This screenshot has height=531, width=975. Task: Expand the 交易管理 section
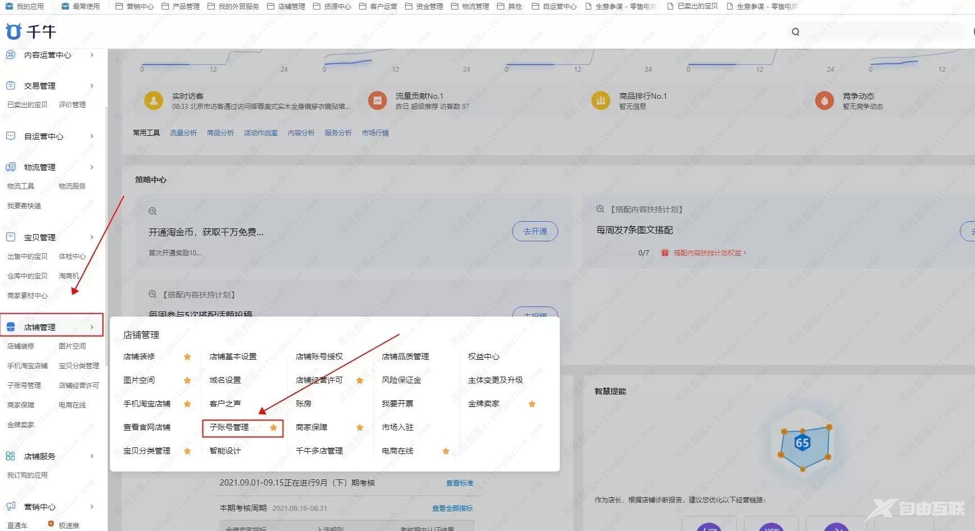click(x=92, y=85)
